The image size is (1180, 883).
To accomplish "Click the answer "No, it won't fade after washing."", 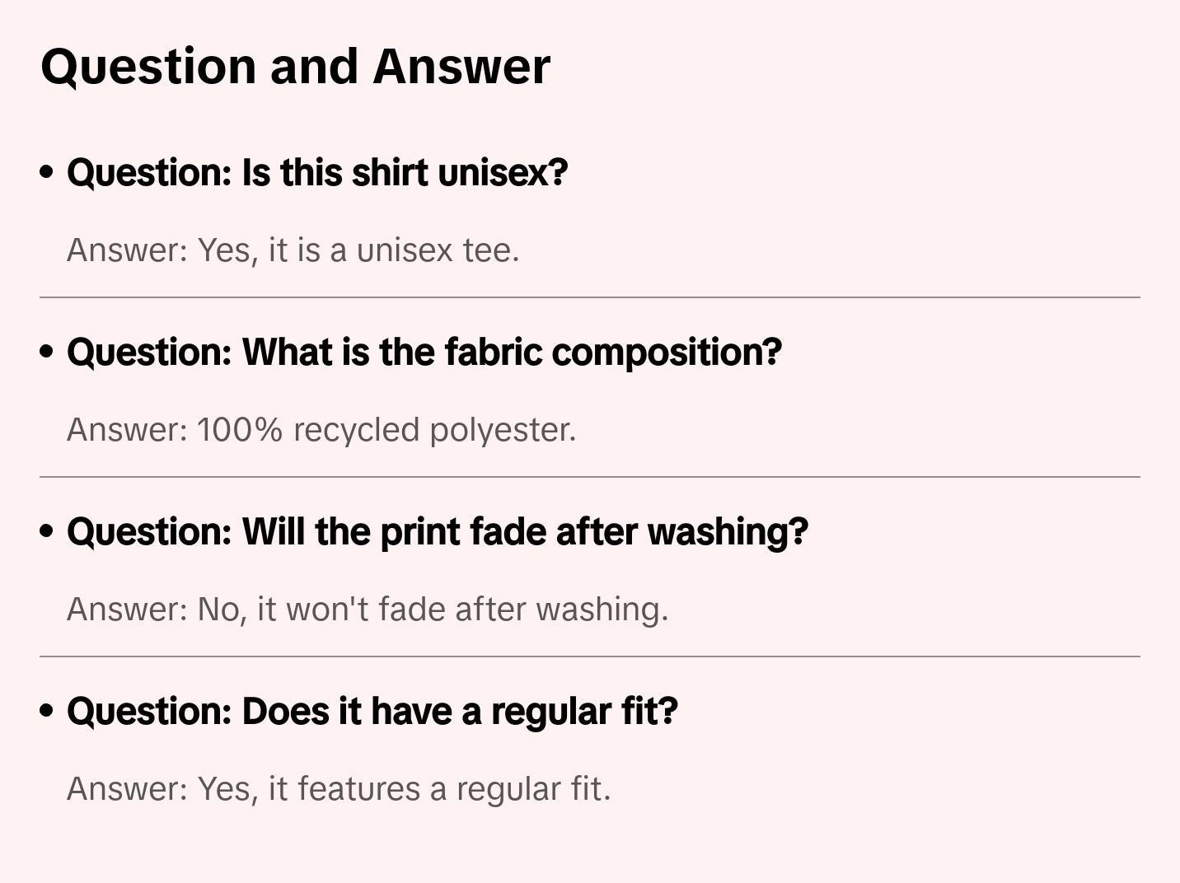I will [x=368, y=610].
